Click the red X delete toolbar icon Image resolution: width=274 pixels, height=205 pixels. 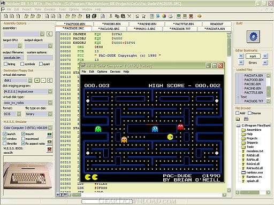(x=130, y=17)
